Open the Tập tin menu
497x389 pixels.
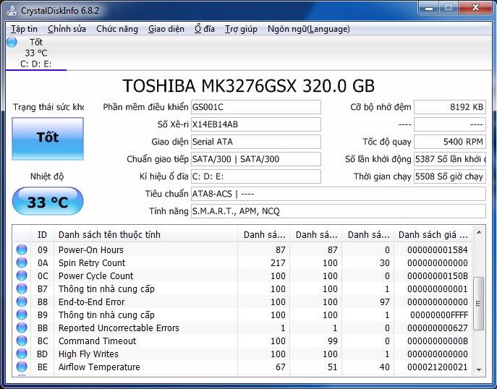pyautogui.click(x=24, y=29)
